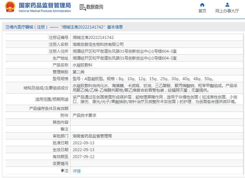Select expiry date 2027-09-12
245x178 pixels.
coord(84,156)
